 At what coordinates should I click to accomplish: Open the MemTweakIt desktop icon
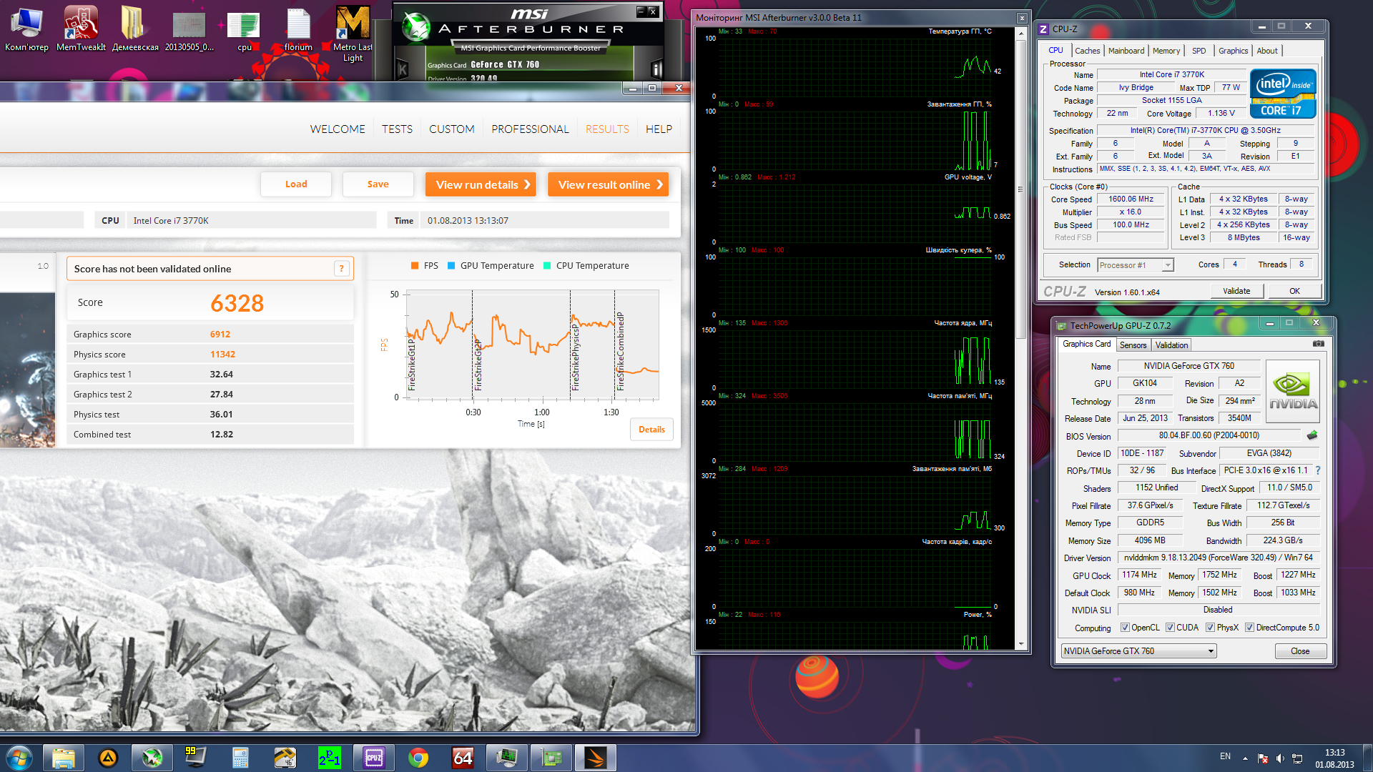(x=81, y=29)
